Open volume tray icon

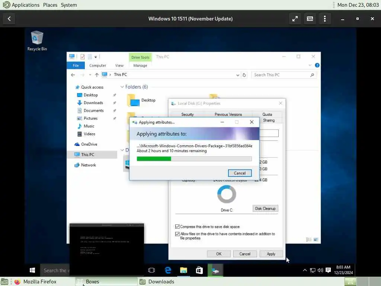click(x=320, y=270)
